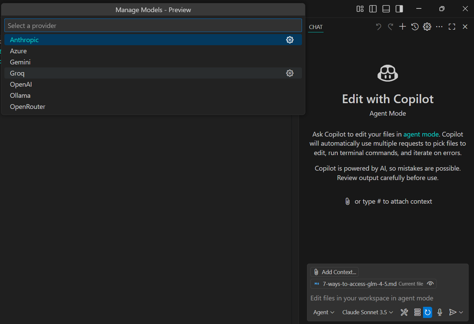474x324 pixels.
Task: Click the attach paperclip near 'type # to attach'
Action: tap(347, 201)
